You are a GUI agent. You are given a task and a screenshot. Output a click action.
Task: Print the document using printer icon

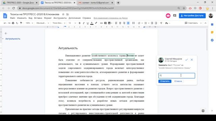(13, 23)
